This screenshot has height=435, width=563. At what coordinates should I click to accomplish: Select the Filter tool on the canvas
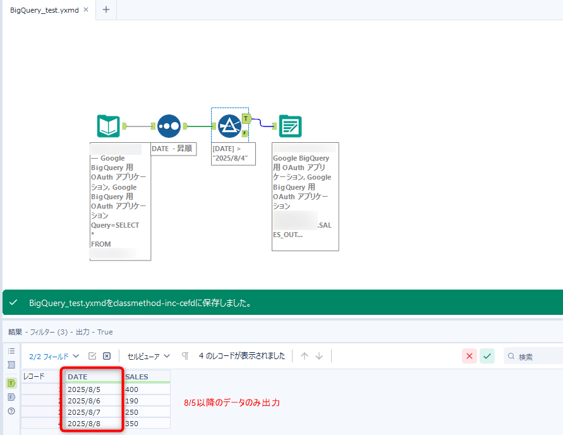229,126
